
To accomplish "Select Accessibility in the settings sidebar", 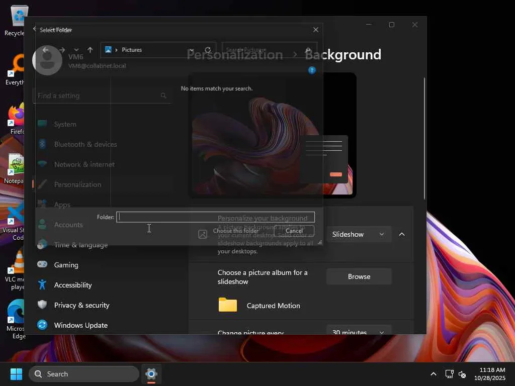I will (72, 285).
